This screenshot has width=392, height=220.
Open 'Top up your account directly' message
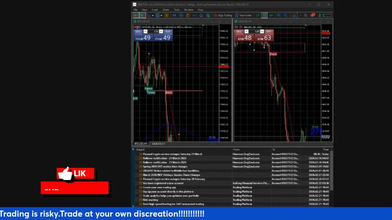[x=232, y=192]
